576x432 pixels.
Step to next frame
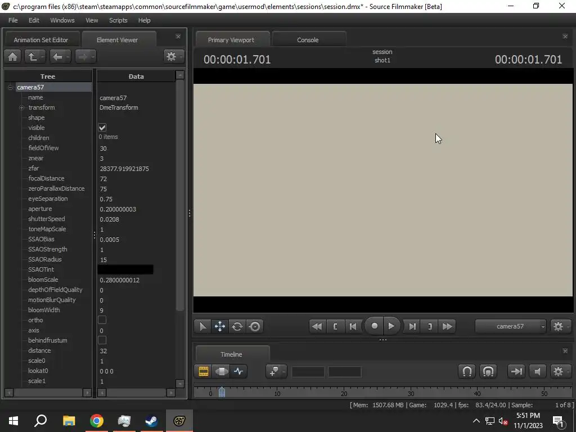coord(412,326)
